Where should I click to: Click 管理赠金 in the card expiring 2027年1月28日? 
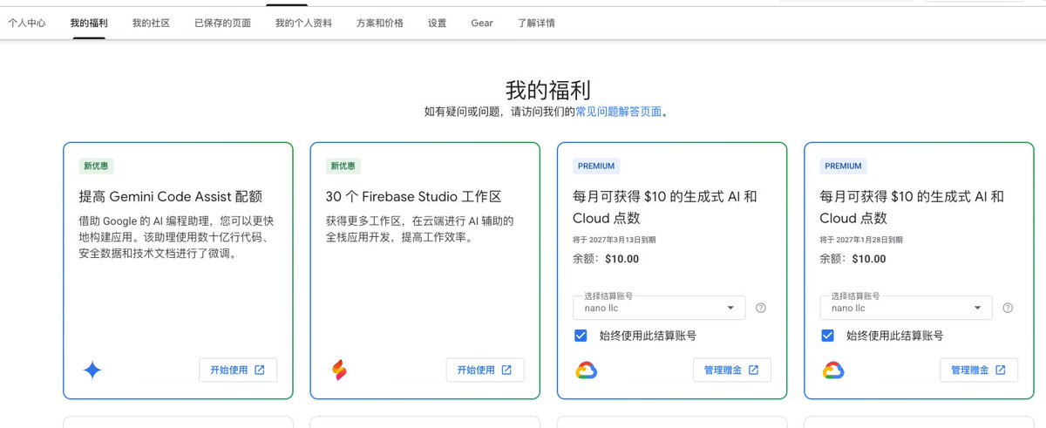point(979,370)
